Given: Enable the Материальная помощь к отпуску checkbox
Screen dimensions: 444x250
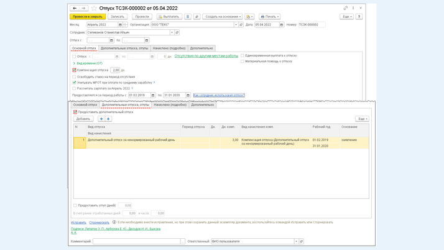Looking at the screenshot, I should [x=243, y=62].
